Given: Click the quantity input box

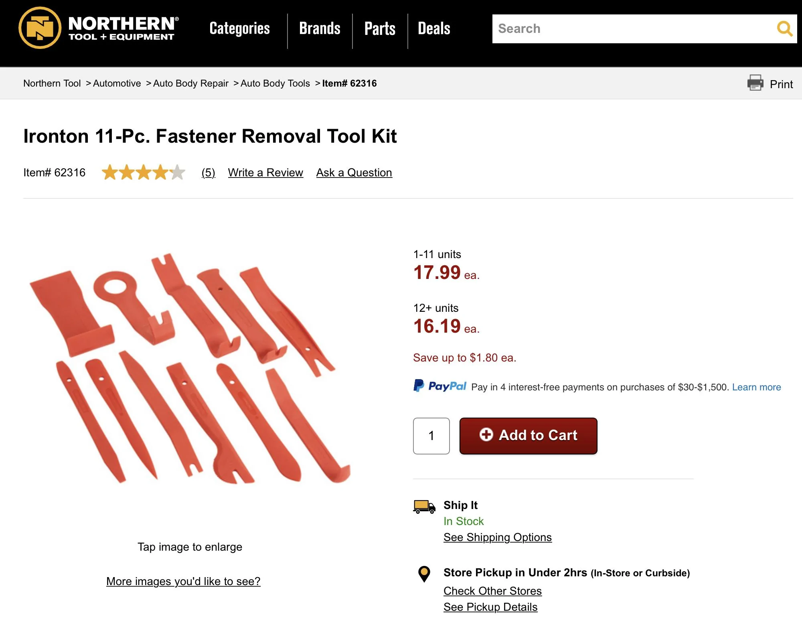Looking at the screenshot, I should [431, 436].
